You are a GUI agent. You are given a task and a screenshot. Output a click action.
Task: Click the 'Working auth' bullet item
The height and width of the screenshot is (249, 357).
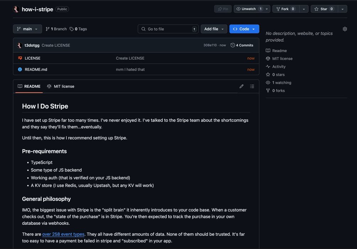point(80,178)
